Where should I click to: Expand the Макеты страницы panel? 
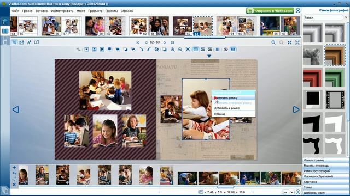(x=325, y=166)
